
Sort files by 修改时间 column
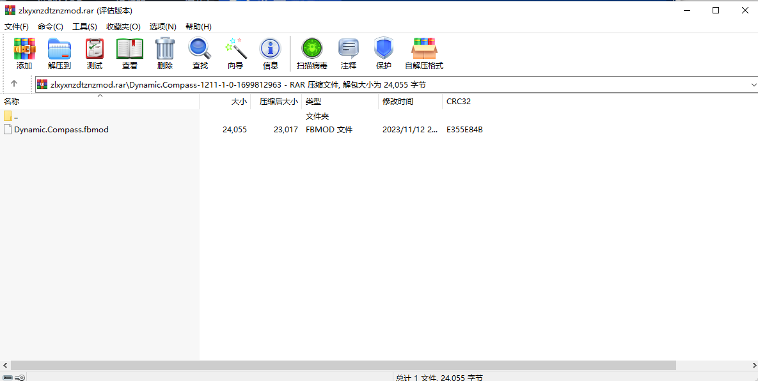[398, 102]
